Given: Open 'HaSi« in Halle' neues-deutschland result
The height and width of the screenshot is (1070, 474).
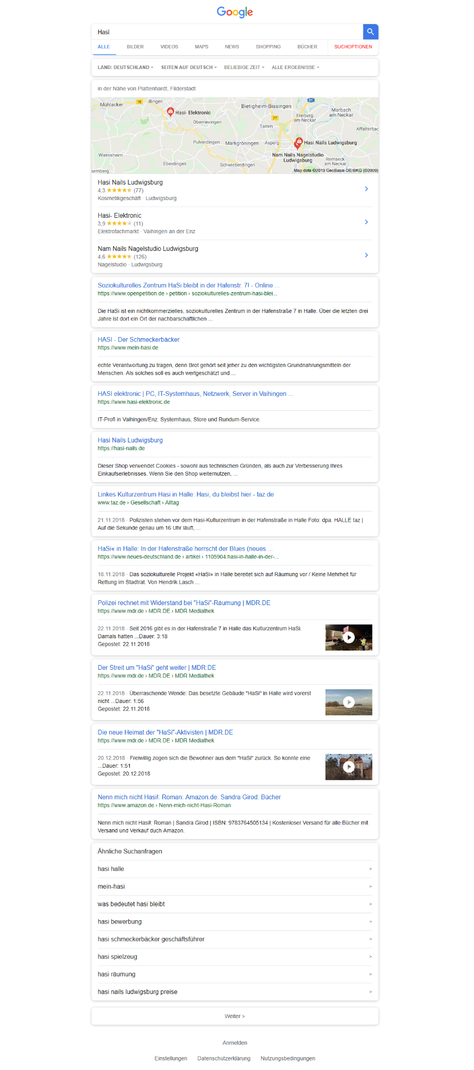Looking at the screenshot, I should click(x=185, y=549).
